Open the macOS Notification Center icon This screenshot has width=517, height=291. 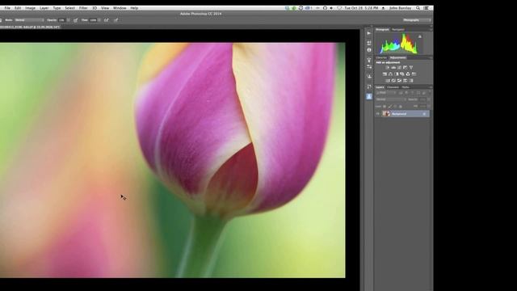tap(426, 8)
